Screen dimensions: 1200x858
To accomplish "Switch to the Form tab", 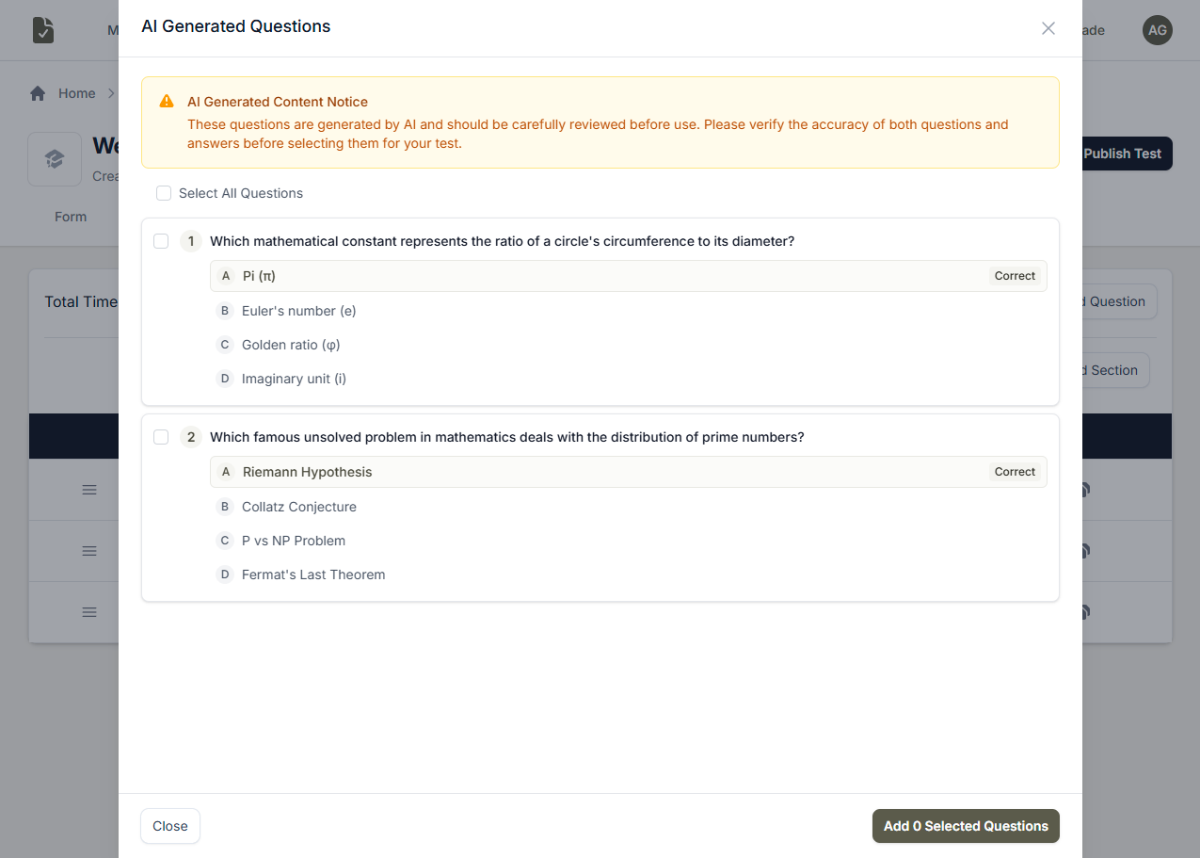I will pyautogui.click(x=71, y=216).
